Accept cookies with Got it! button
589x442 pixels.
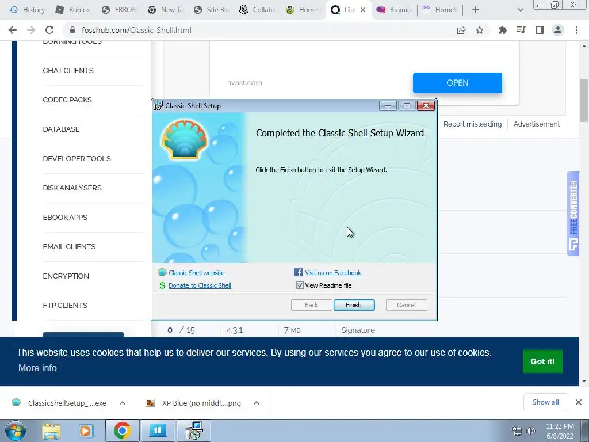click(x=542, y=361)
